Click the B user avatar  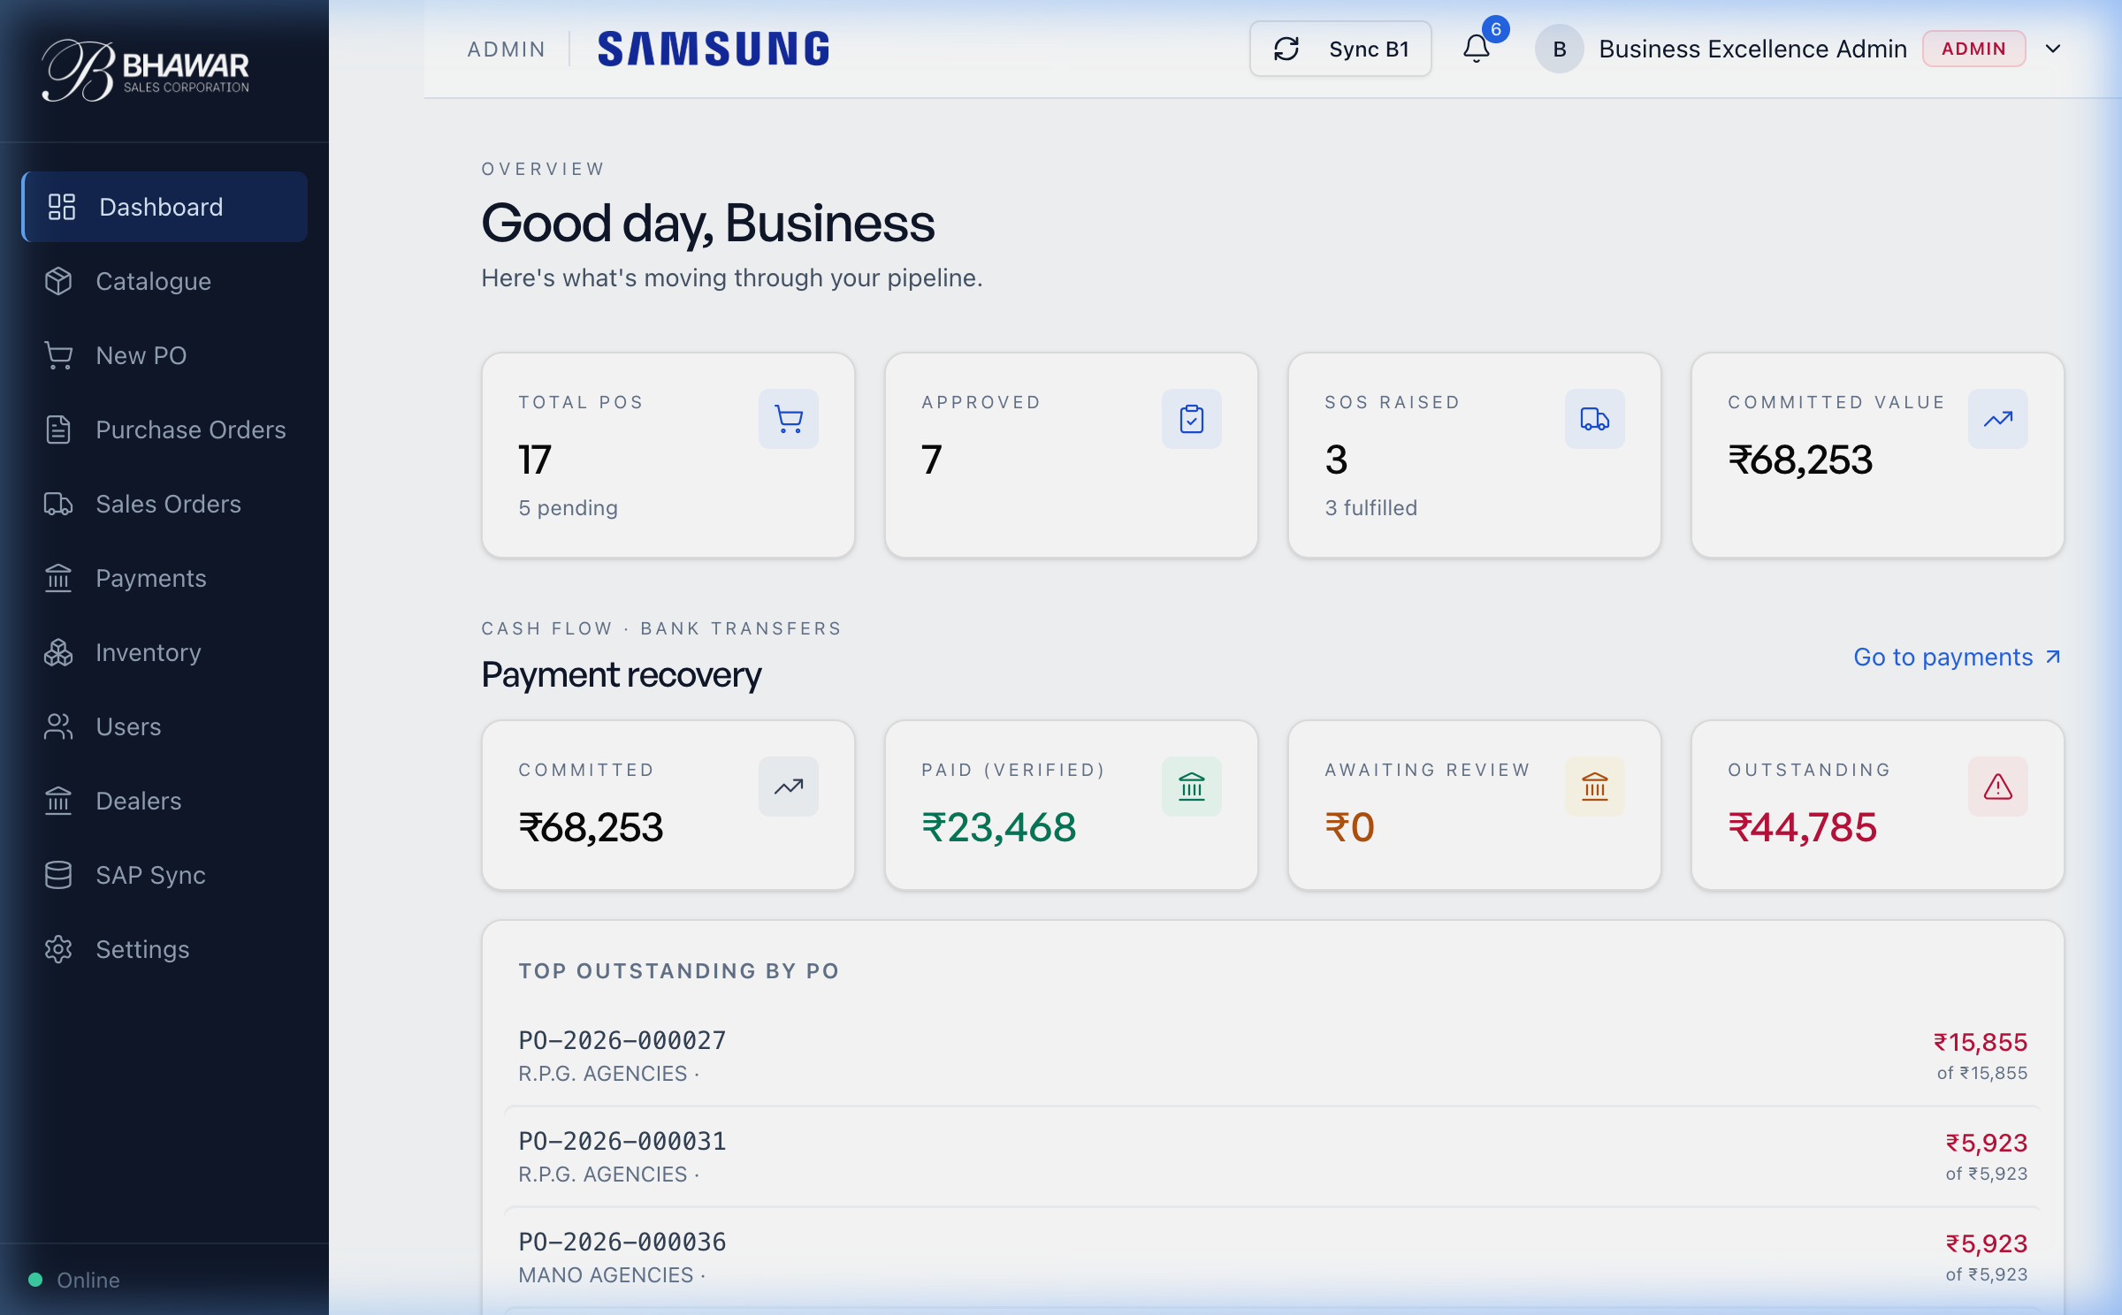click(1560, 49)
